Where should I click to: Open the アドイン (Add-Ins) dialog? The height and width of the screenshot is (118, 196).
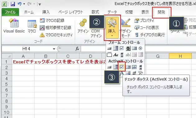click(83, 26)
